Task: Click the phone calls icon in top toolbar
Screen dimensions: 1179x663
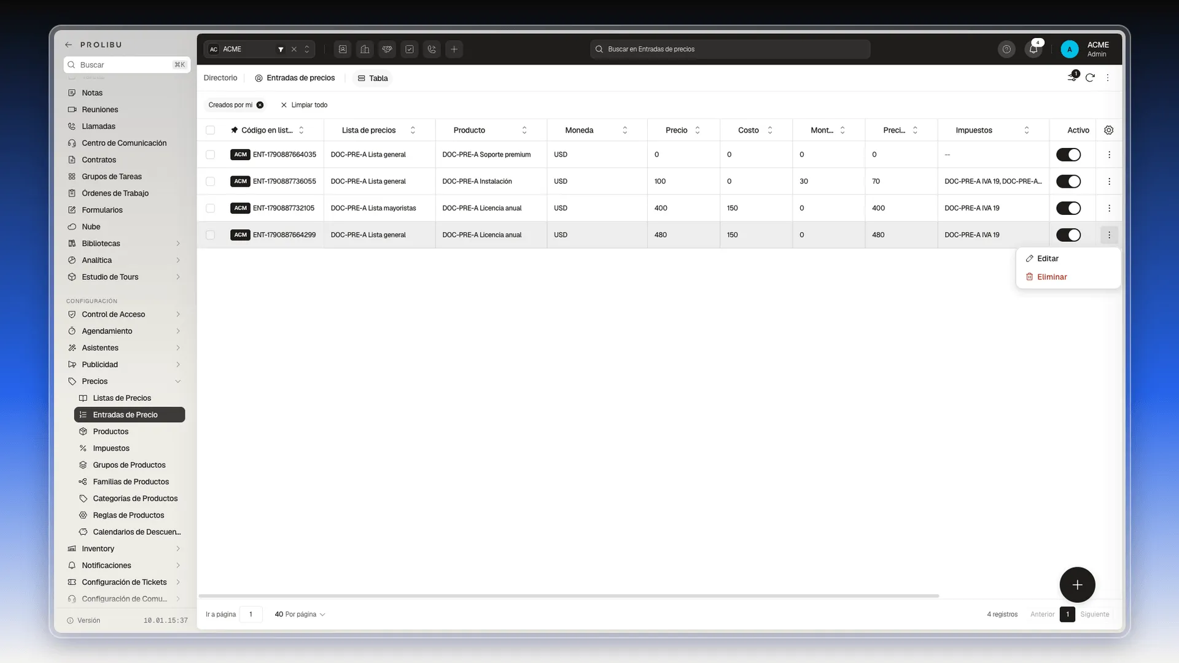Action: [432, 49]
